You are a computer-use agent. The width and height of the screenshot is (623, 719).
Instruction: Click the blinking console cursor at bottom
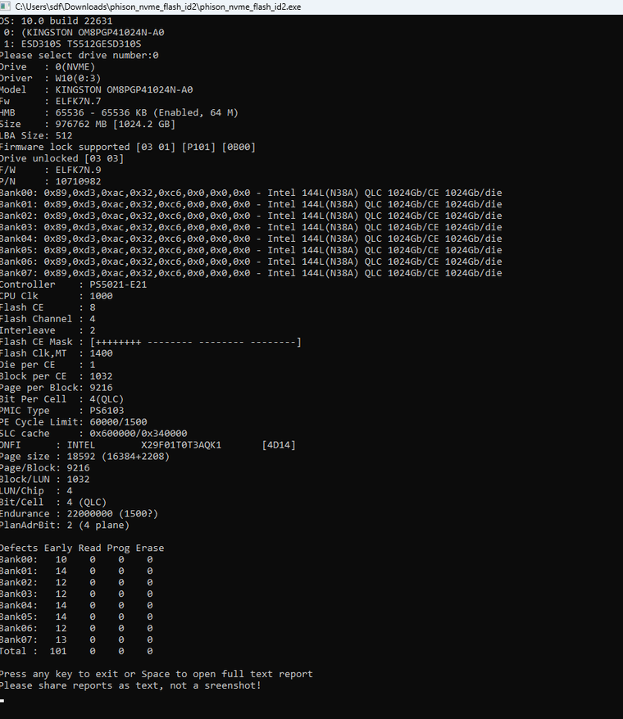[x=2, y=701]
